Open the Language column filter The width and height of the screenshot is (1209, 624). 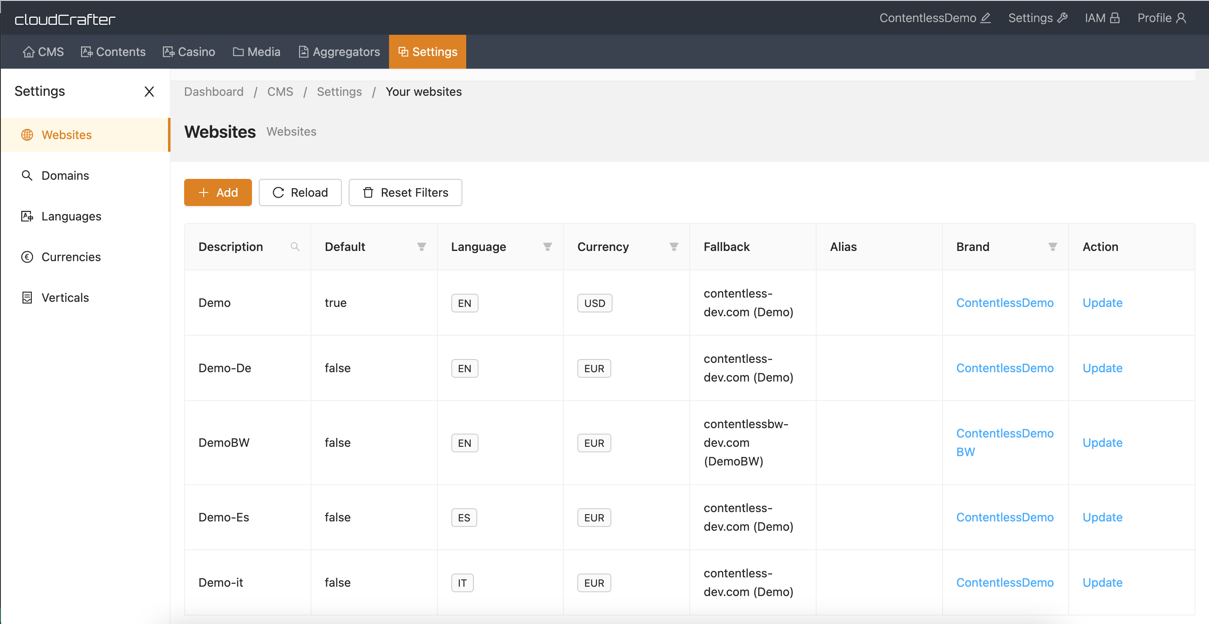tap(547, 247)
